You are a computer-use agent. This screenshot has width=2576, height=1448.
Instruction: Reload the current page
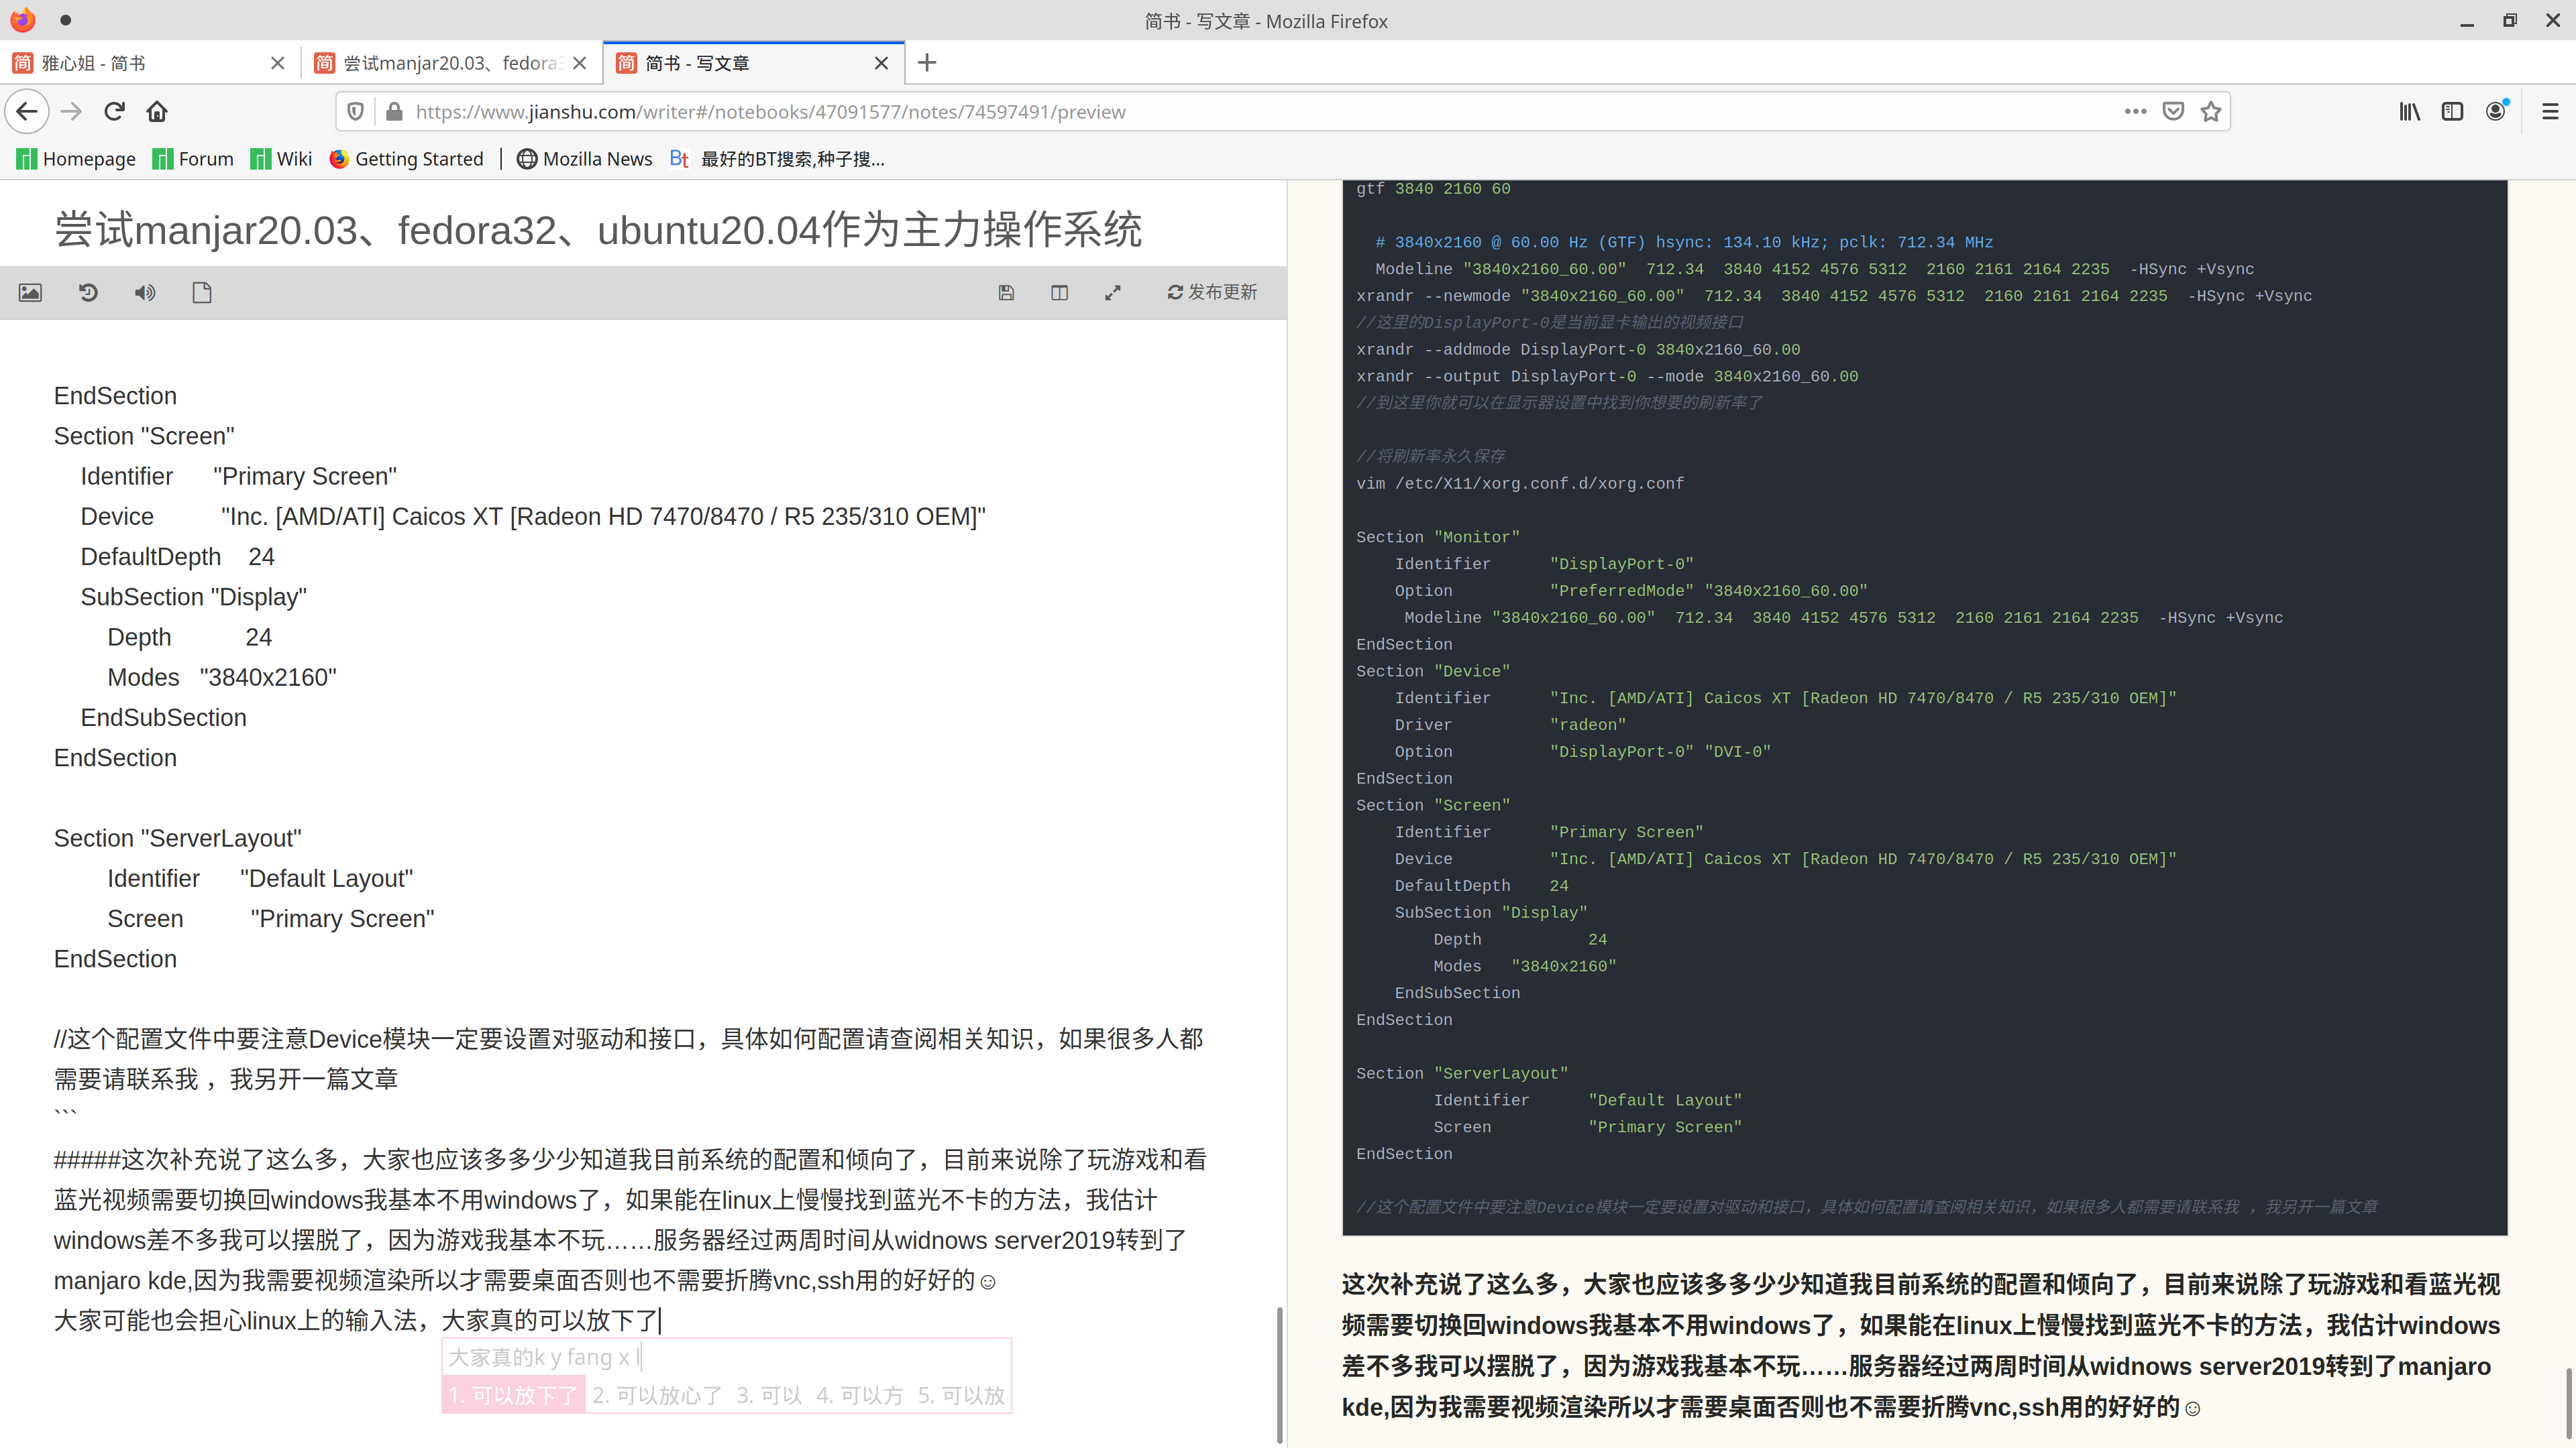coord(114,112)
